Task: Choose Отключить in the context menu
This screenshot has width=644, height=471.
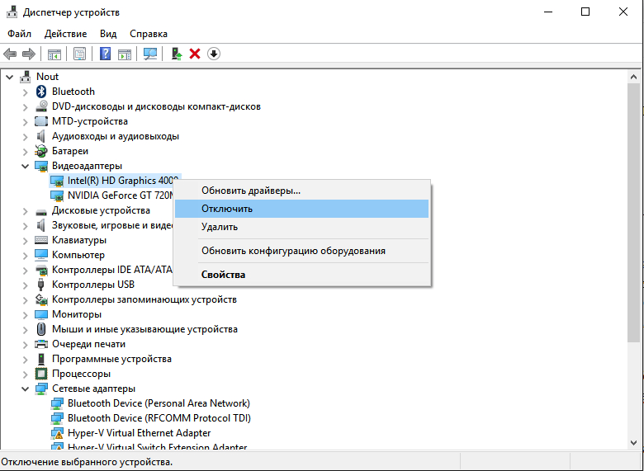Action: point(302,209)
